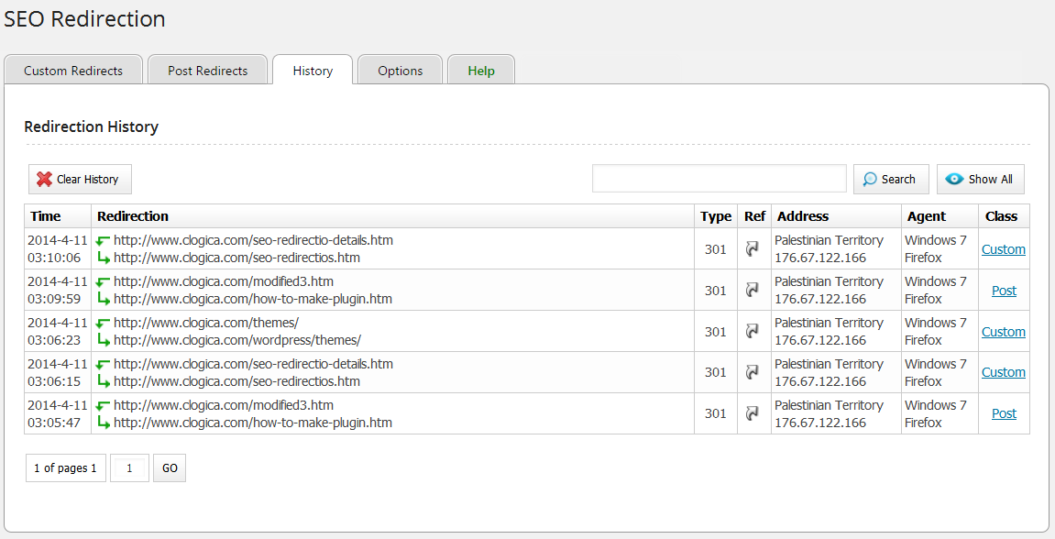The width and height of the screenshot is (1055, 539).
Task: Open the Help tab
Action: (481, 71)
